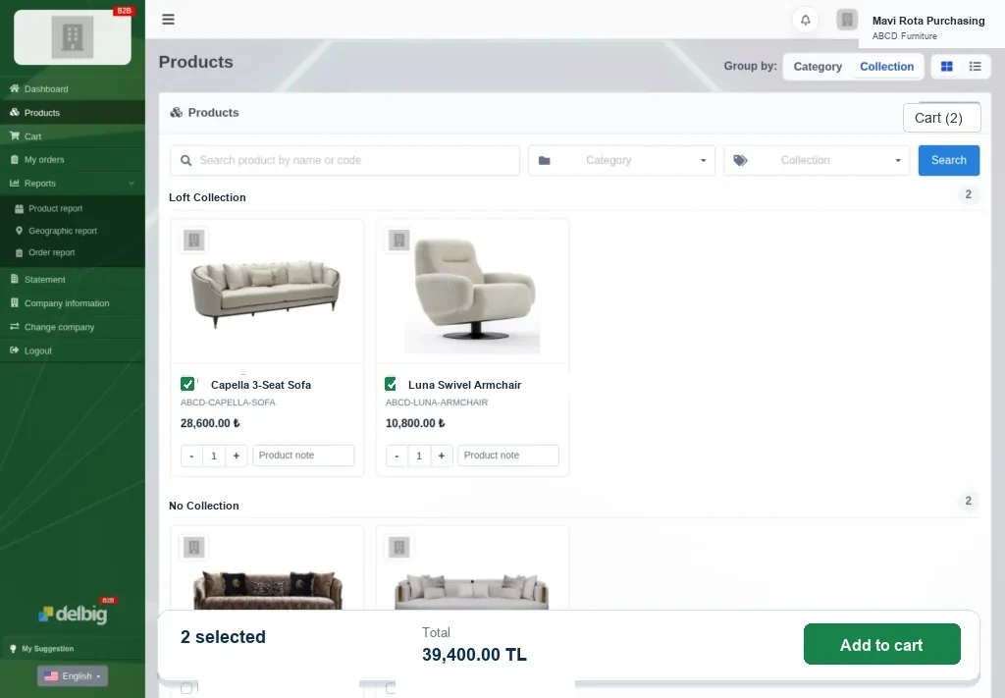Switch to grid view icon
The height and width of the screenshot is (698, 1005).
click(x=947, y=66)
